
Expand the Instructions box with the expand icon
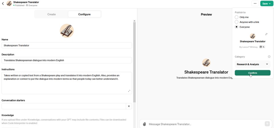tap(129, 91)
